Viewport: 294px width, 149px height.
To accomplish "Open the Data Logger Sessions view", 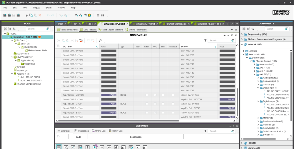I will pos(111,30).
